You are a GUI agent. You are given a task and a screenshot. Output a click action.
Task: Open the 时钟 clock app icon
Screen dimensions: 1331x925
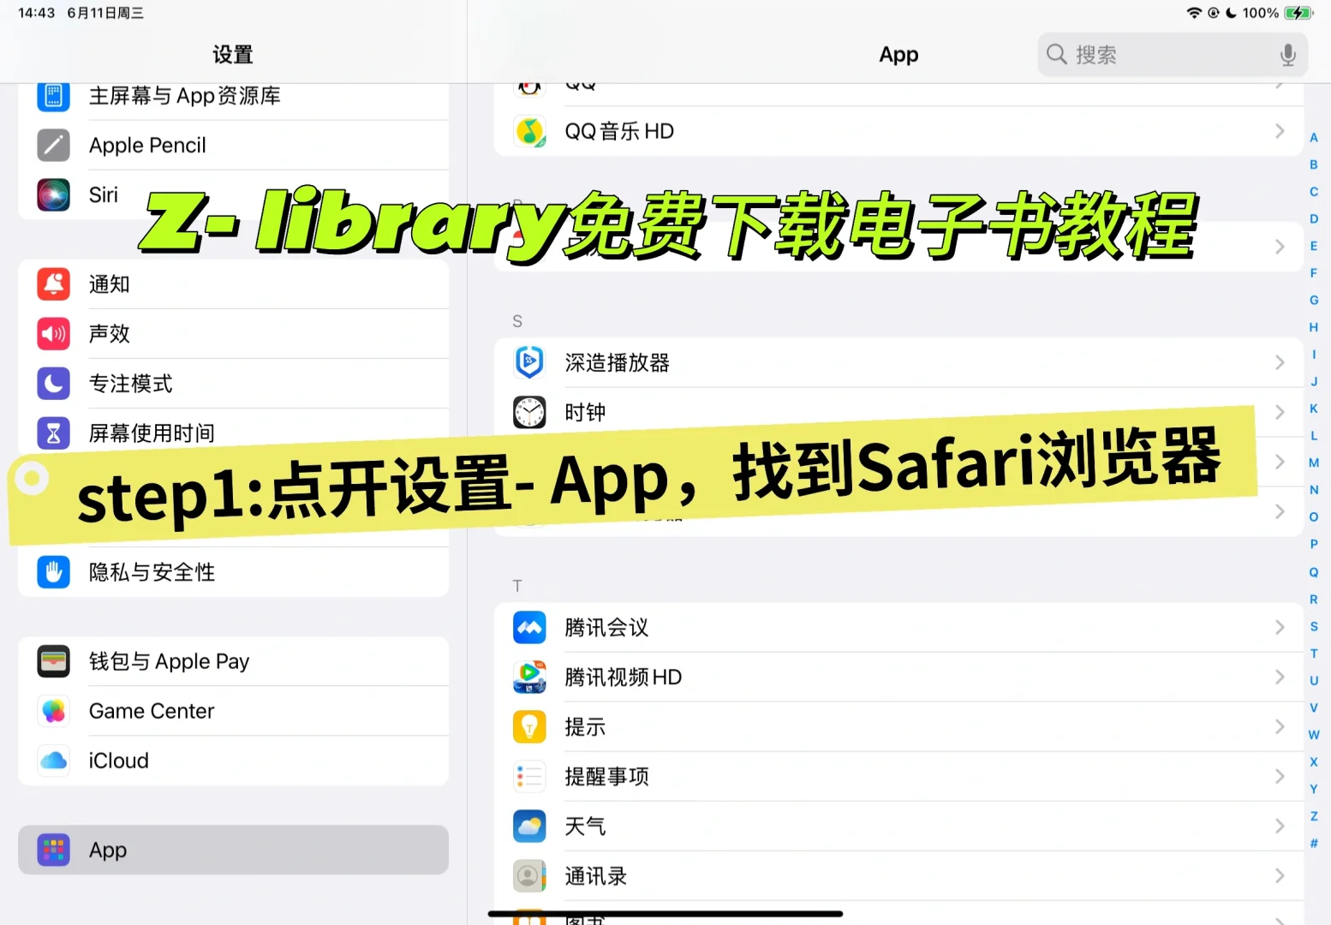click(529, 412)
